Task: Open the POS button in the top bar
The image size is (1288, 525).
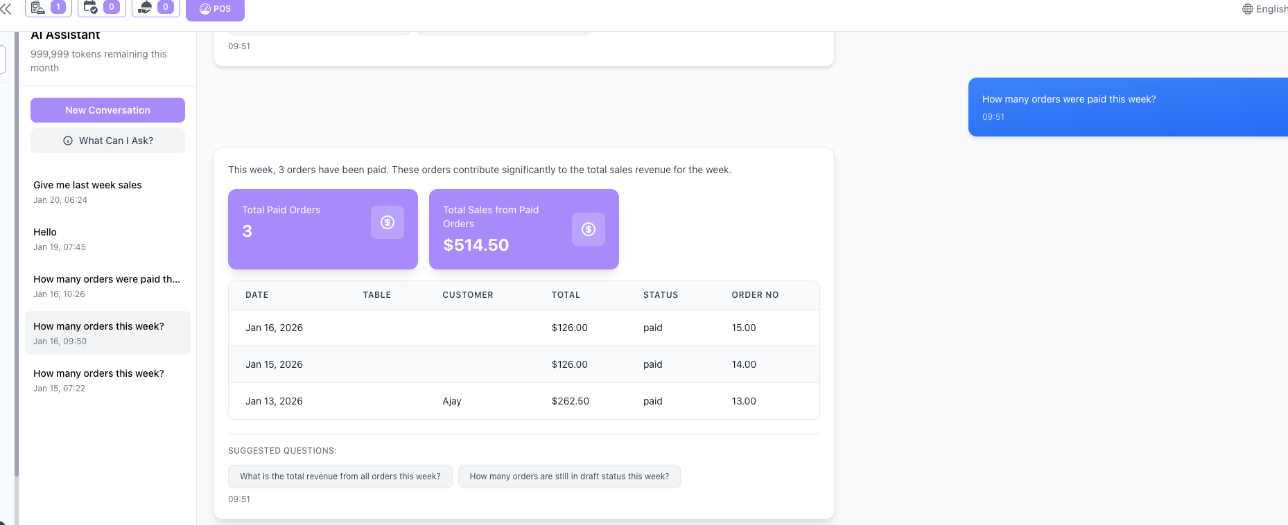Action: [215, 9]
